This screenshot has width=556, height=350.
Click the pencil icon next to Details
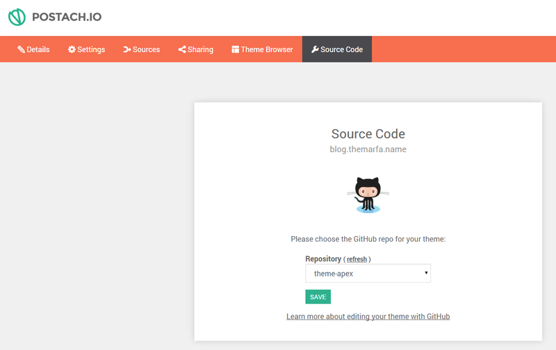click(x=21, y=49)
